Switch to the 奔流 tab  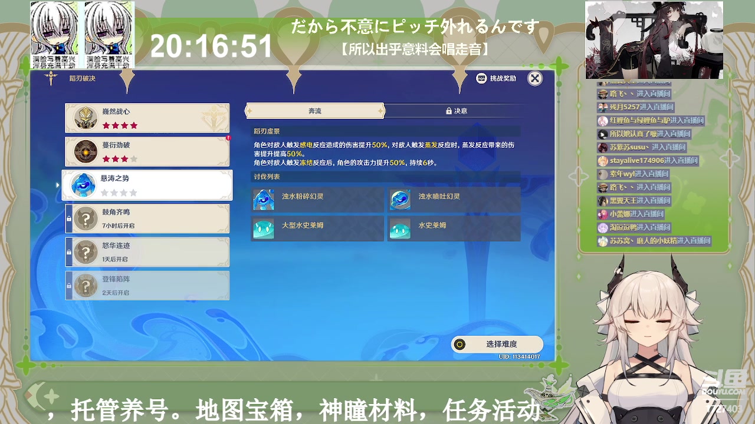click(314, 111)
